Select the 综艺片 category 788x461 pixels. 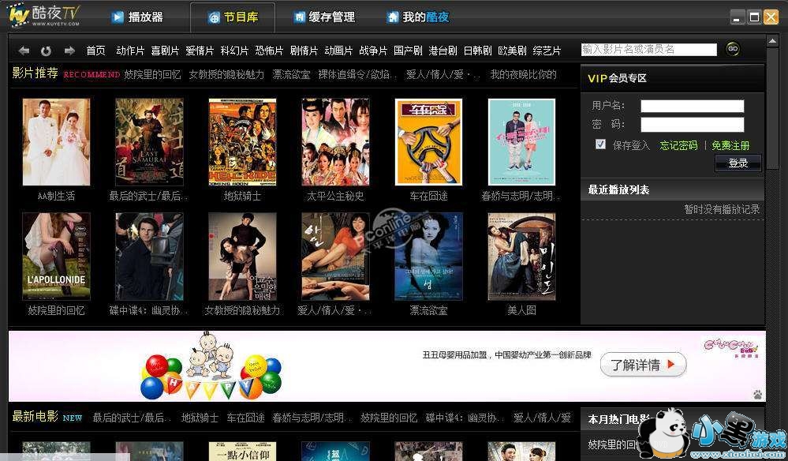coord(547,51)
